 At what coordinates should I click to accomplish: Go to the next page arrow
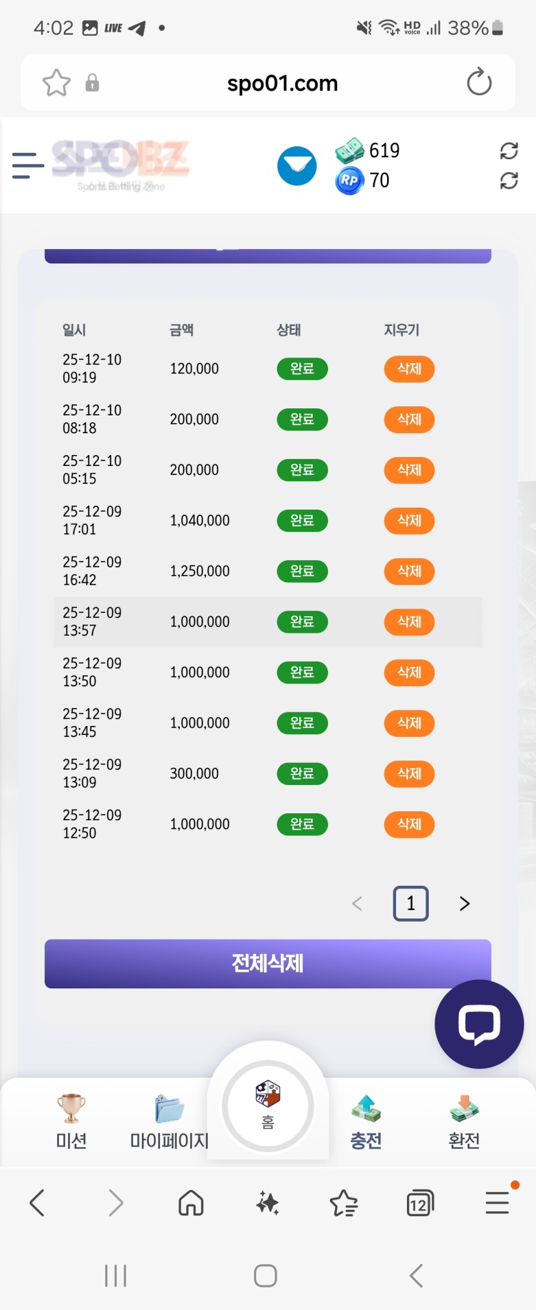point(465,904)
